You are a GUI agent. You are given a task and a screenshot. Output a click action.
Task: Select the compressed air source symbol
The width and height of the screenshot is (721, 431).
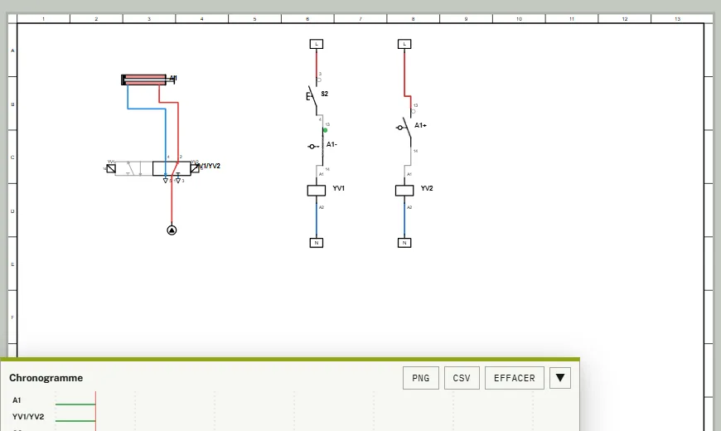(x=172, y=230)
